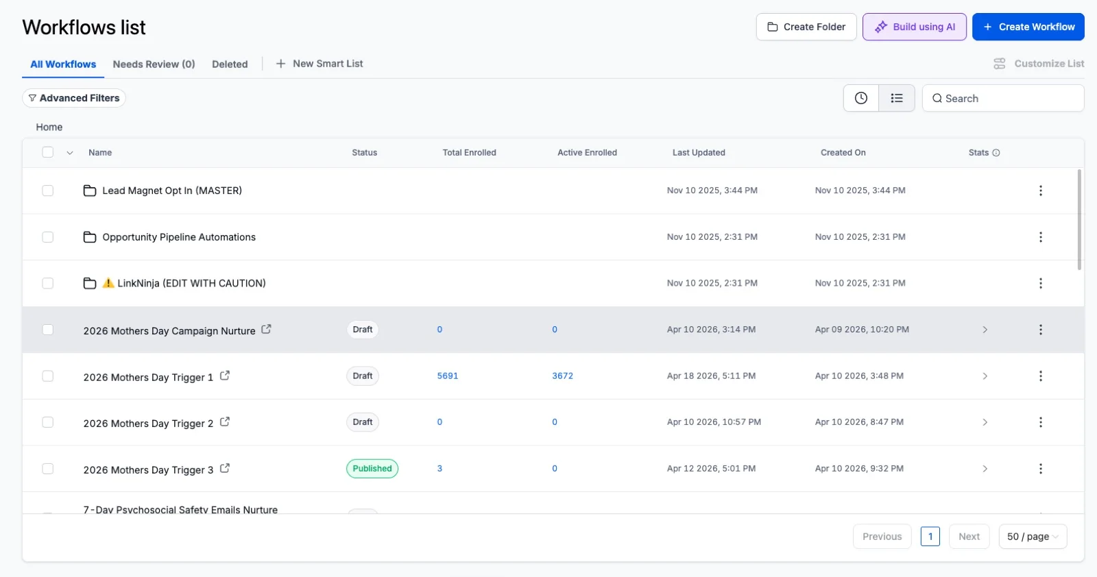
Task: Check the Mothers Day Trigger 1 checkbox
Action: tap(47, 376)
